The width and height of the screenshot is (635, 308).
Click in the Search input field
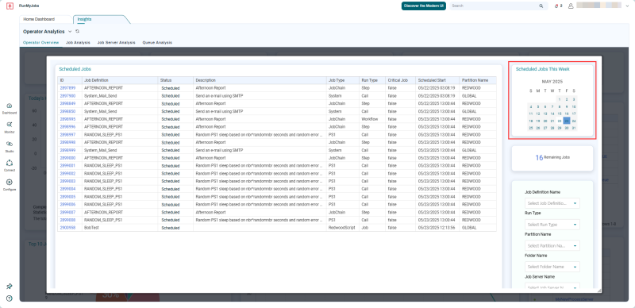pos(494,6)
